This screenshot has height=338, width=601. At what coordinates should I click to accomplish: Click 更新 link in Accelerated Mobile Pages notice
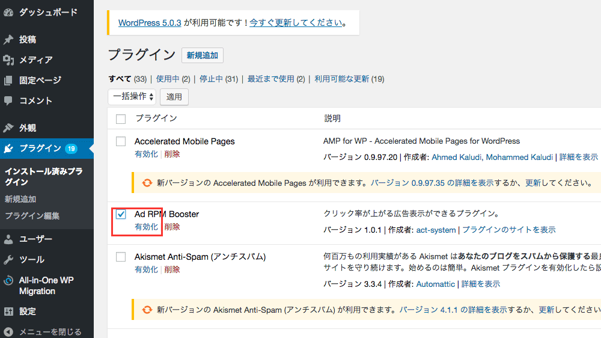click(532, 183)
